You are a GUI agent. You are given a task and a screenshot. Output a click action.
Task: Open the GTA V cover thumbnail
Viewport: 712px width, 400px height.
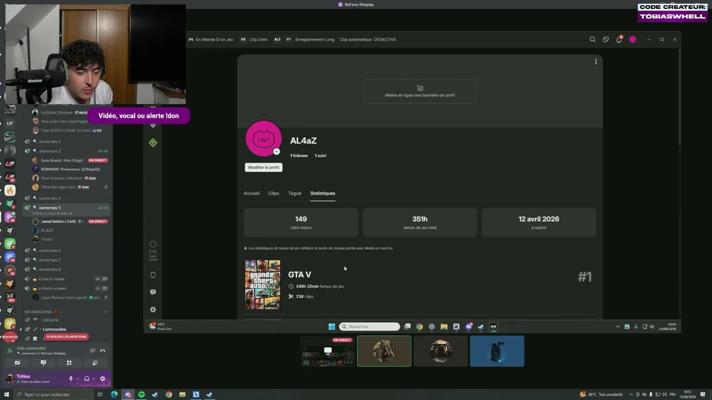tap(263, 284)
